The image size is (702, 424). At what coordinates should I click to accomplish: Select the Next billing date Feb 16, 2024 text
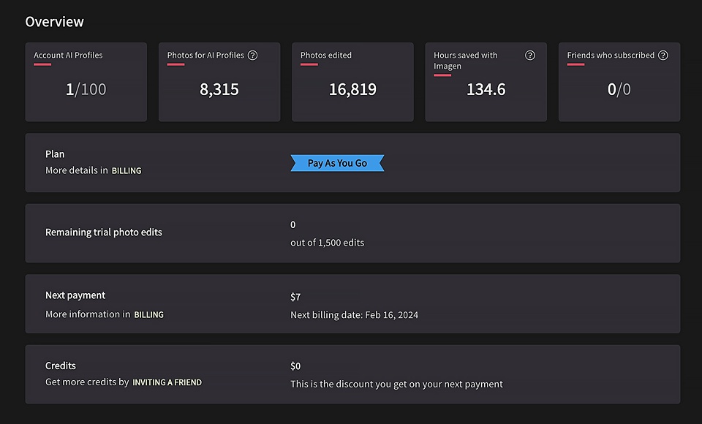tap(354, 315)
